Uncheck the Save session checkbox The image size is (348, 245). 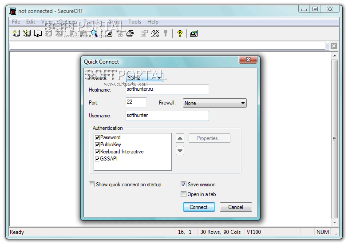pyautogui.click(x=183, y=184)
